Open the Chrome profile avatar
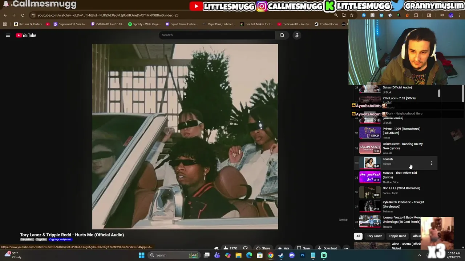 451,15
